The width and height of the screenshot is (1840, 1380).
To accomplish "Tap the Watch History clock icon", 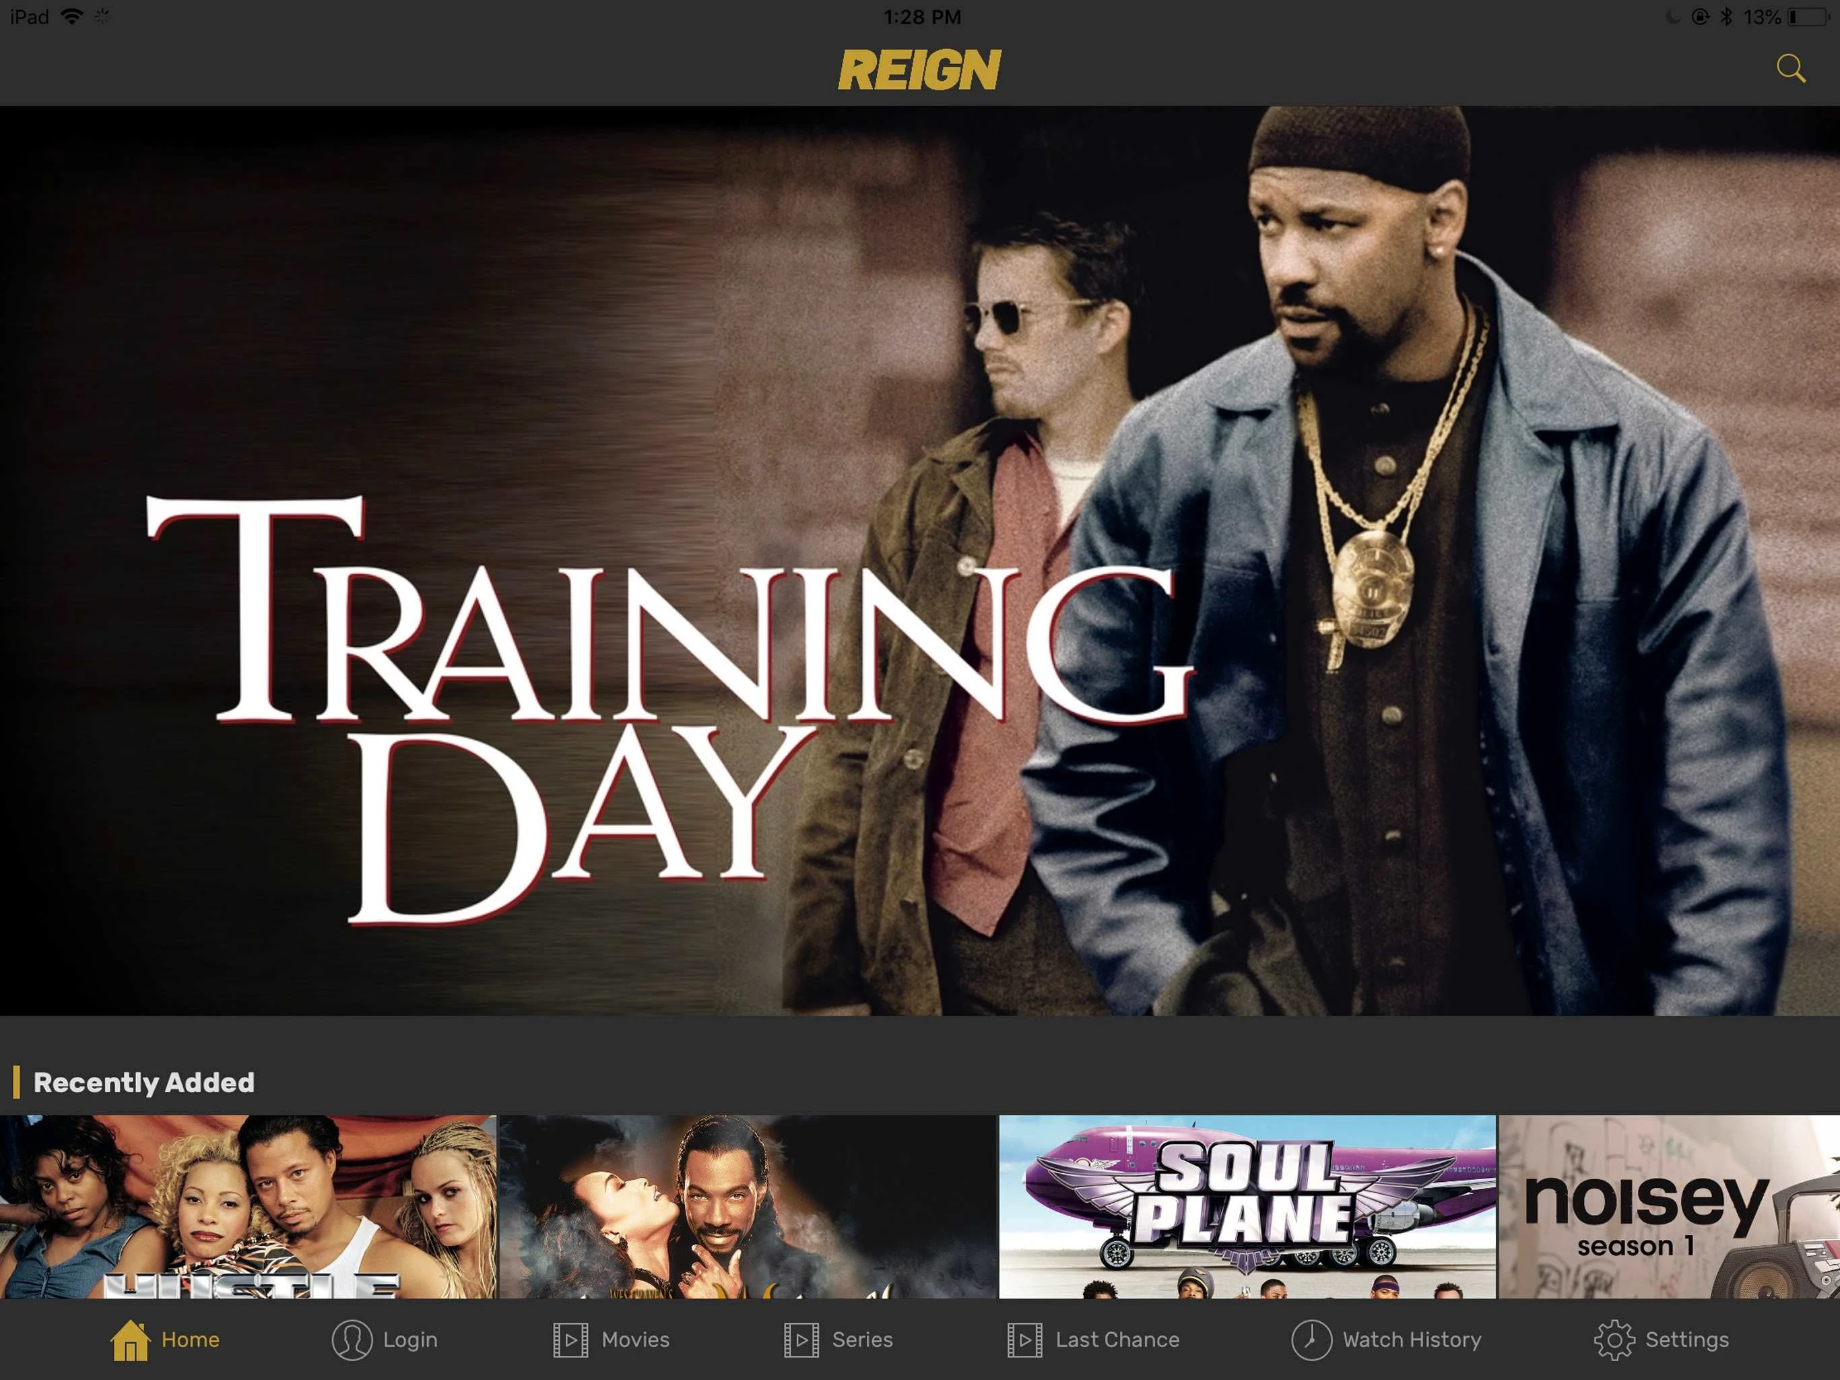I will tap(1311, 1340).
